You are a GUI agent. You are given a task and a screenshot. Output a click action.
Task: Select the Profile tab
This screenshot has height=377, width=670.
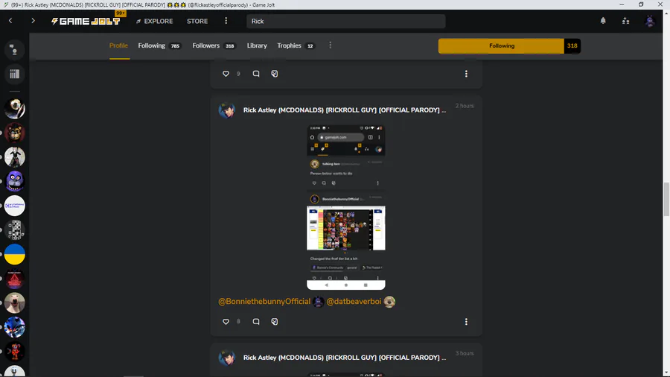click(118, 45)
